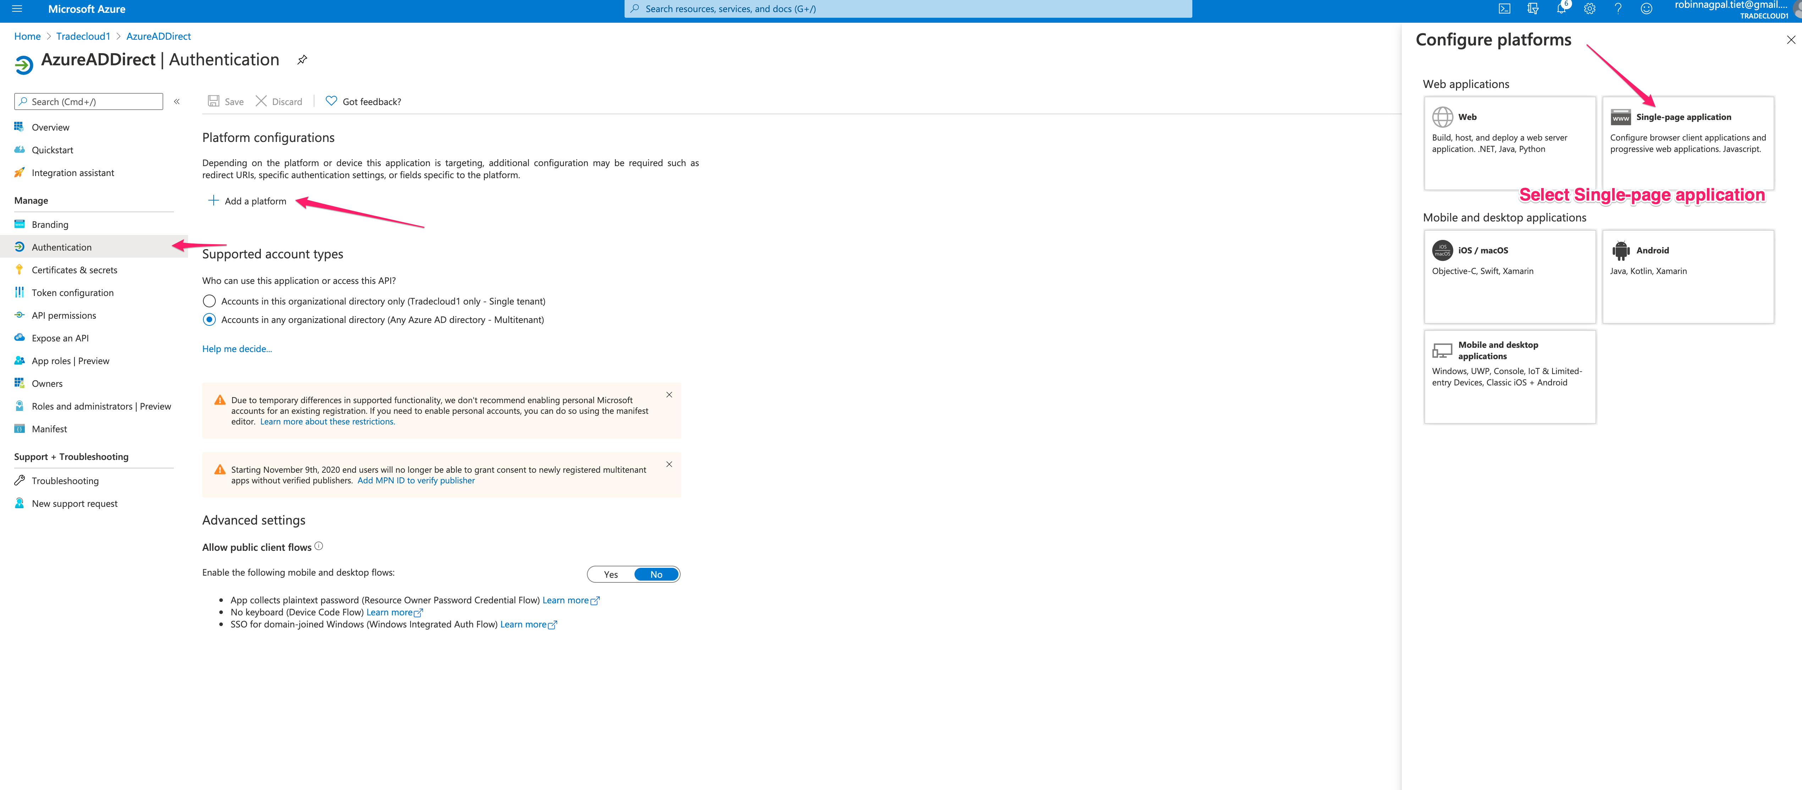Close the Configure platforms panel
This screenshot has width=1802, height=790.
(1791, 40)
